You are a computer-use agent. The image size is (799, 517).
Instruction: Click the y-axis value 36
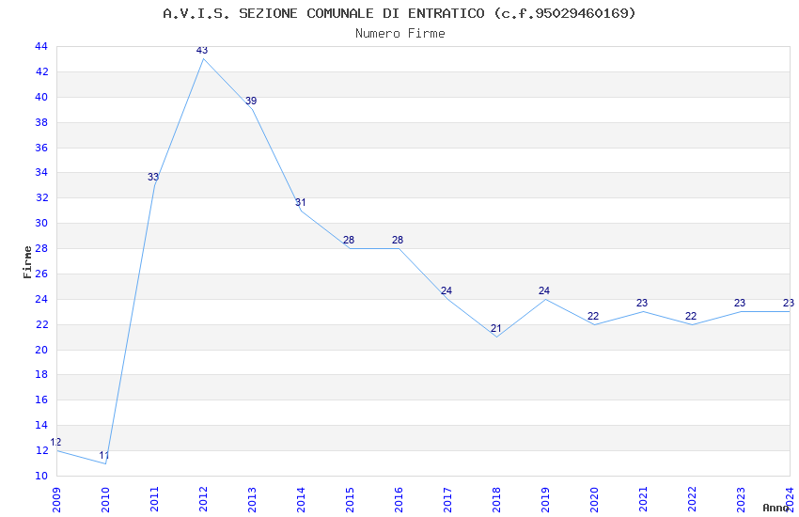pyautogui.click(x=41, y=148)
